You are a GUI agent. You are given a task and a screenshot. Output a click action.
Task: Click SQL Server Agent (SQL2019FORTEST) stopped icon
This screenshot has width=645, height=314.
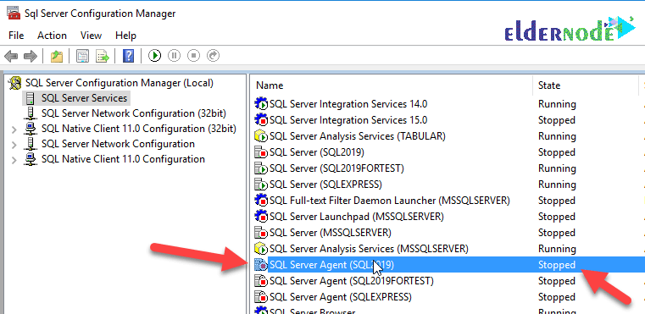tap(261, 281)
